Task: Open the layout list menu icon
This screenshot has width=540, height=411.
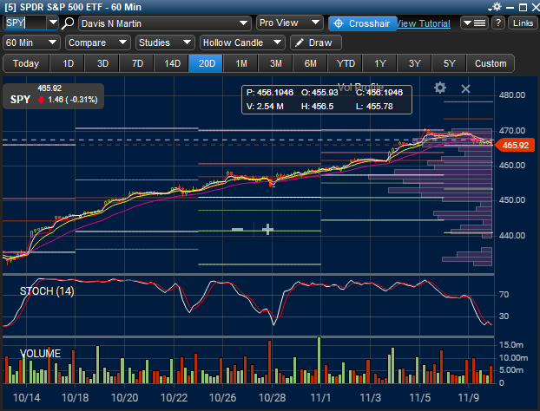Action: click(x=474, y=23)
